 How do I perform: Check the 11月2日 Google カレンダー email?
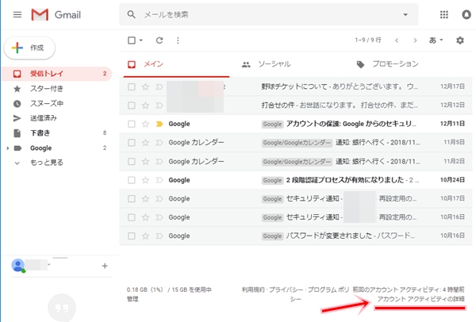[x=132, y=162]
